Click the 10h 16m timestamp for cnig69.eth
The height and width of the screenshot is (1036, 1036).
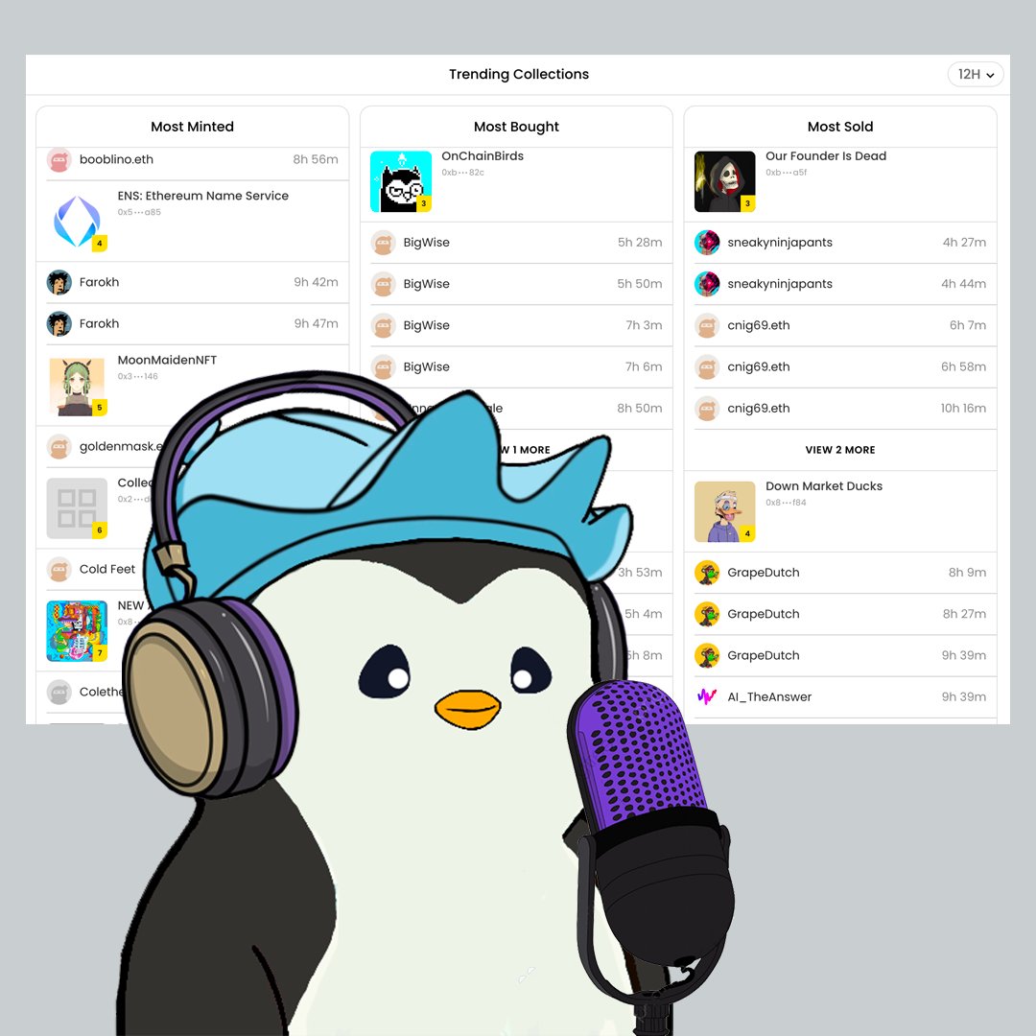pyautogui.click(x=963, y=409)
